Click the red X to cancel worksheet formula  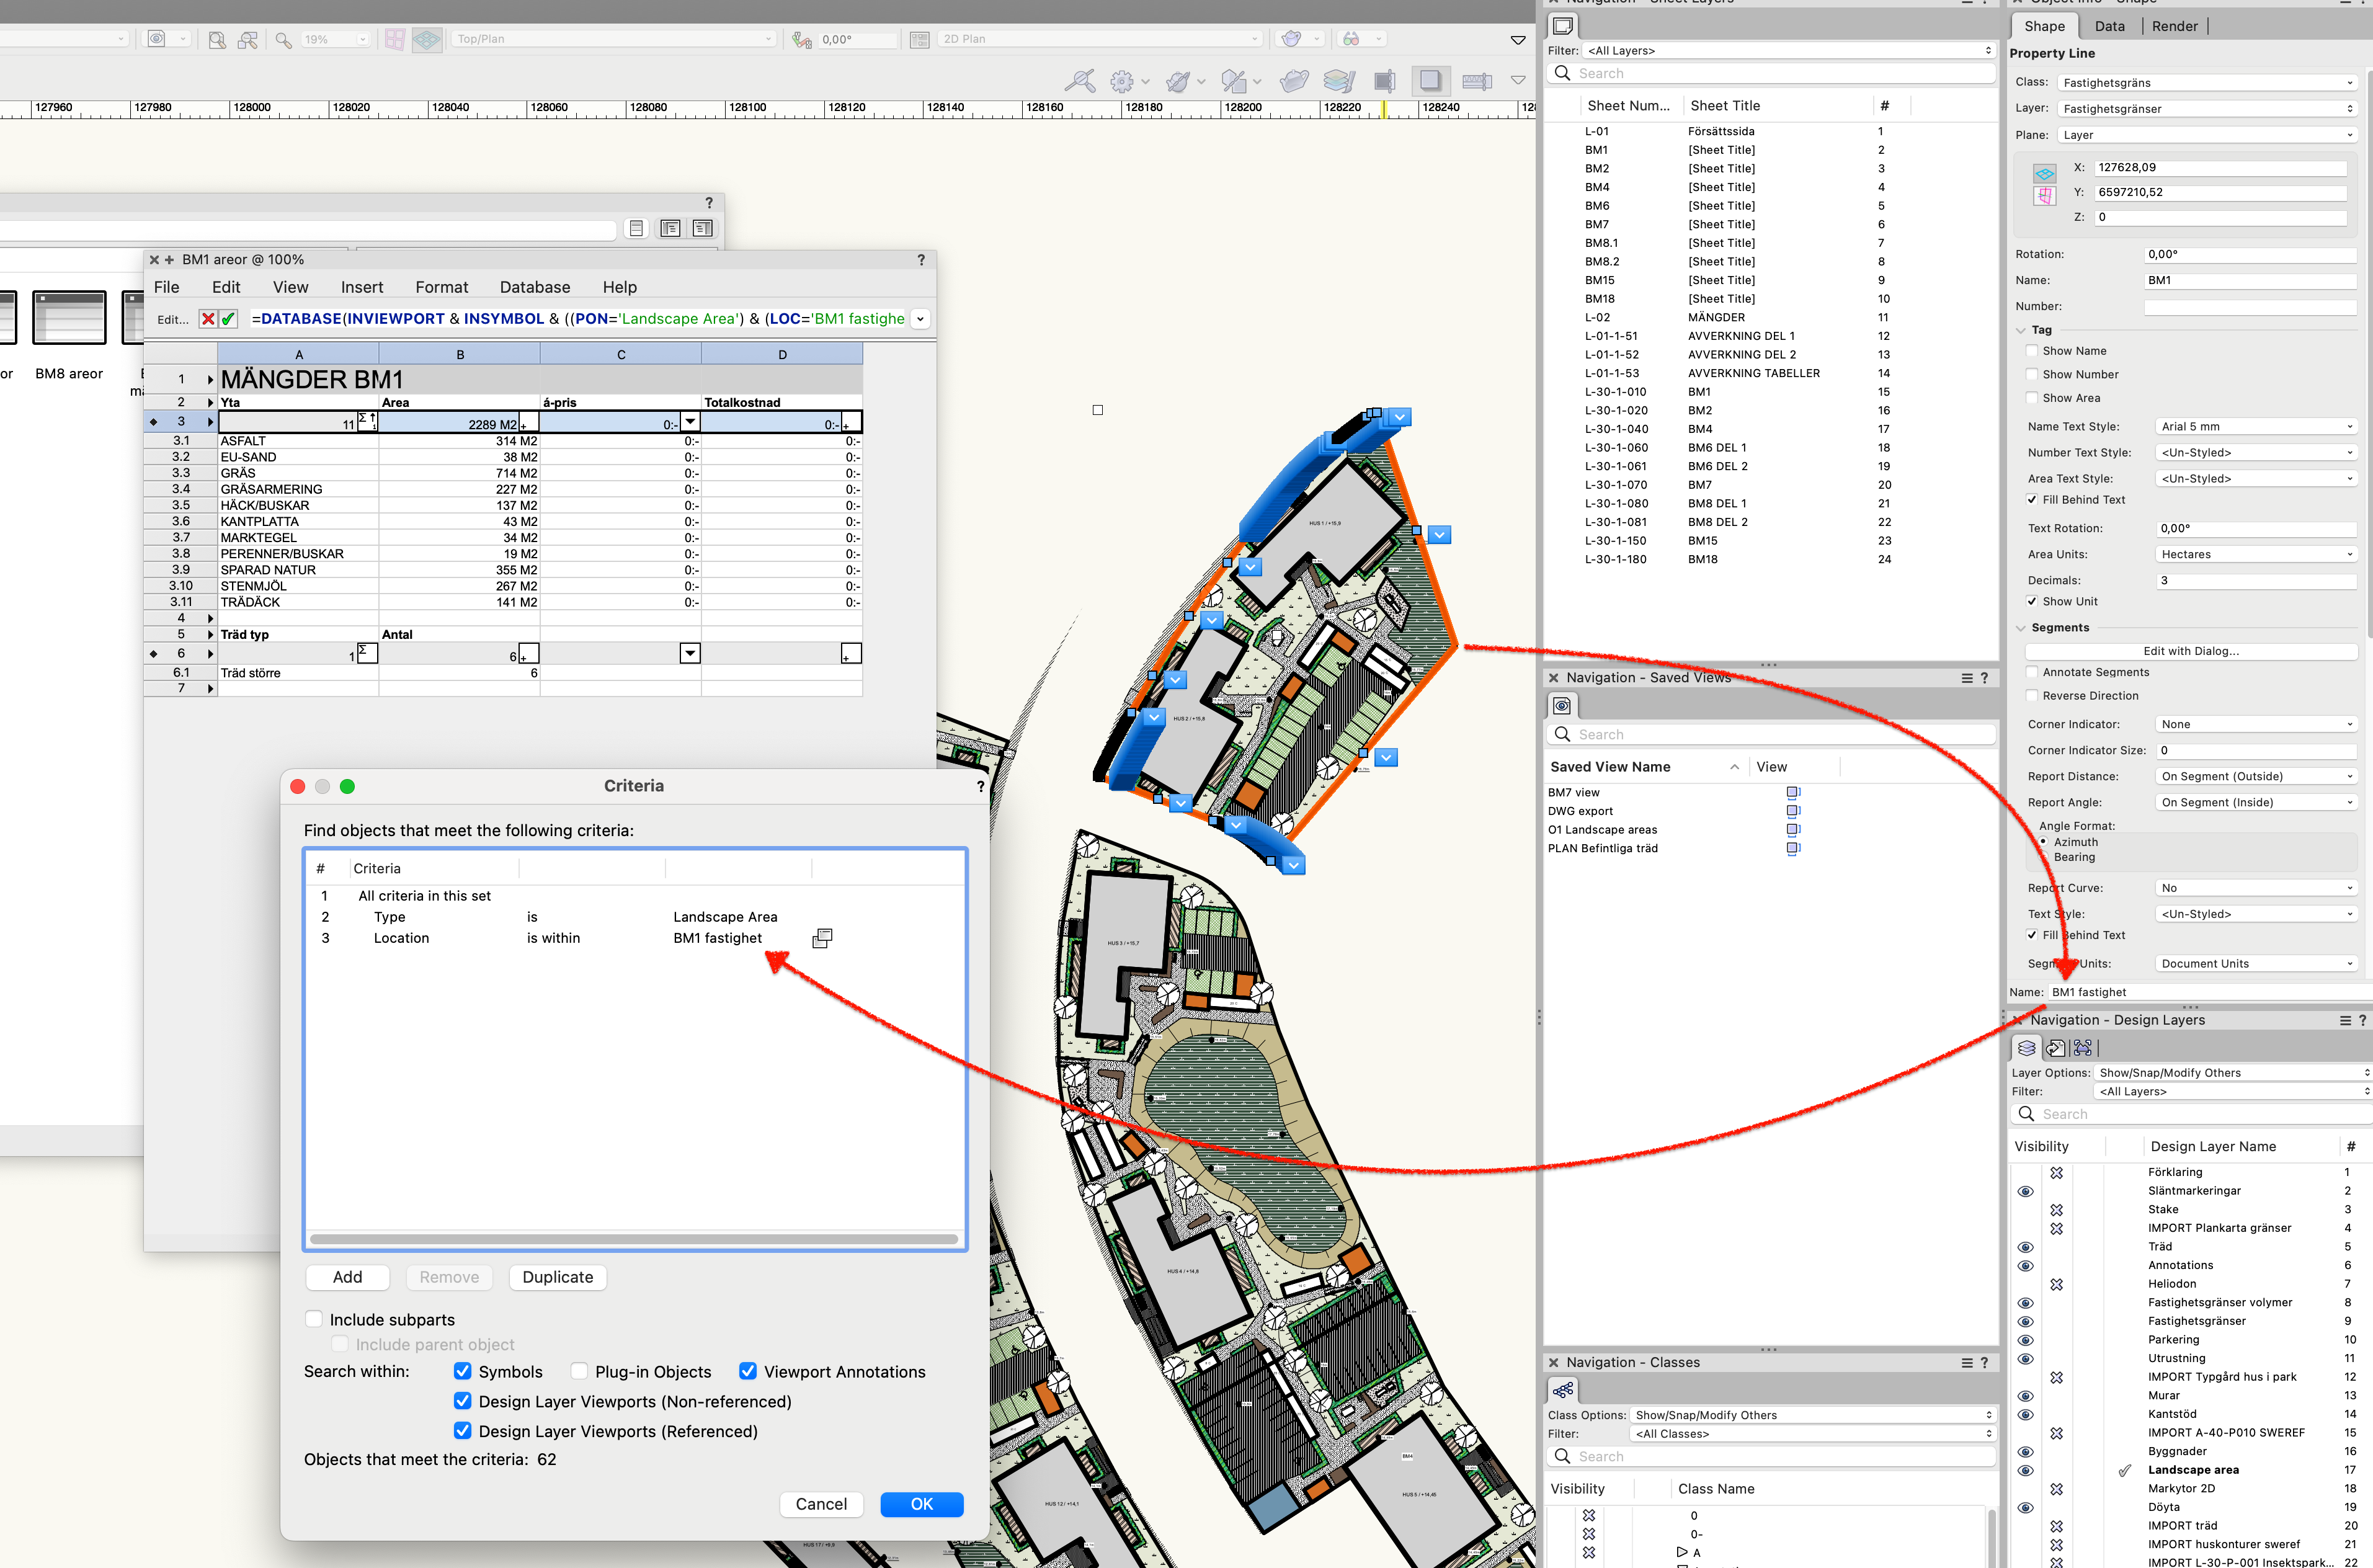208,318
